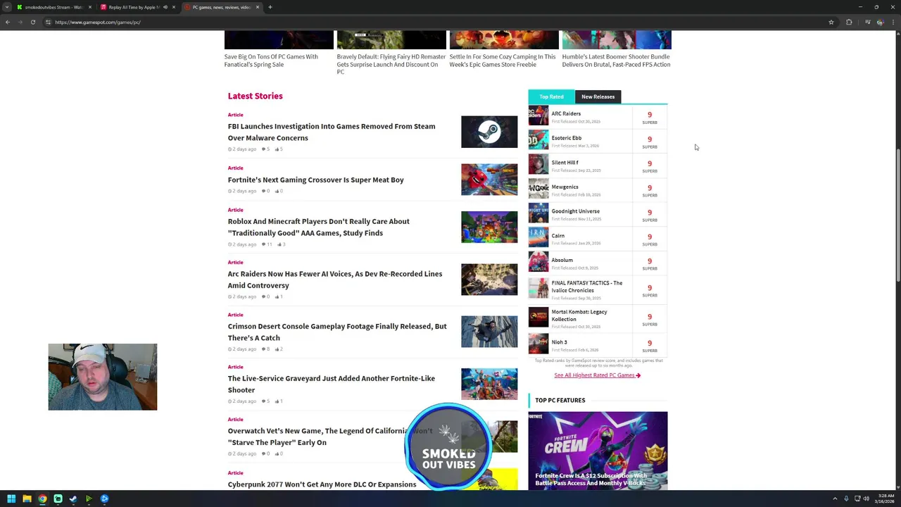The image size is (901, 507).
Task: Click the gamespot.com address bar
Action: coord(436,22)
